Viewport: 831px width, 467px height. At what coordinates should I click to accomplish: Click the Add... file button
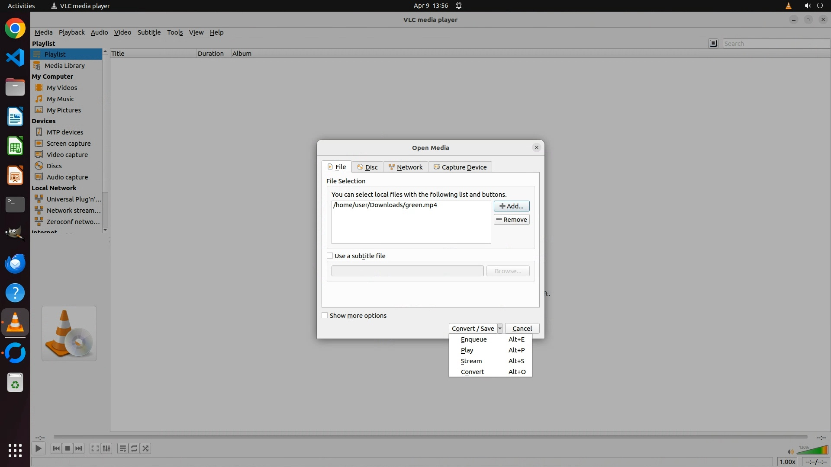pos(511,206)
